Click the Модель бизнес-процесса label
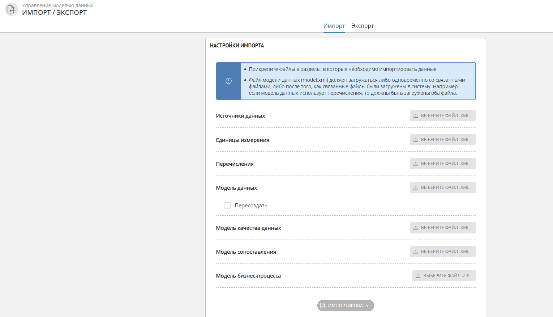Screen dimensions: 553x317 (x=248, y=276)
